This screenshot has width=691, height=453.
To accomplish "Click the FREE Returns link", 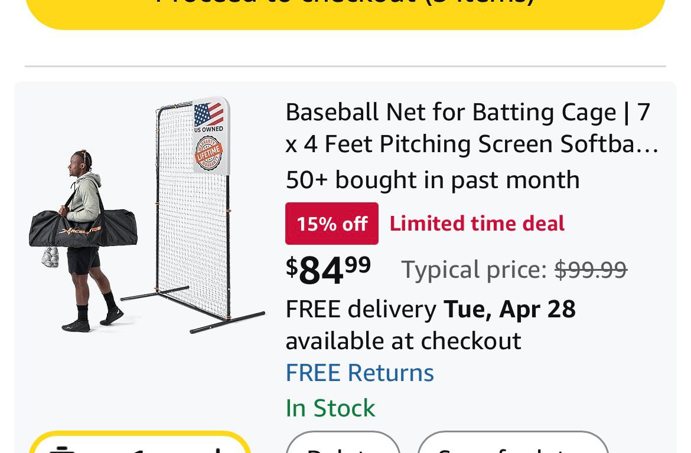I will (360, 373).
